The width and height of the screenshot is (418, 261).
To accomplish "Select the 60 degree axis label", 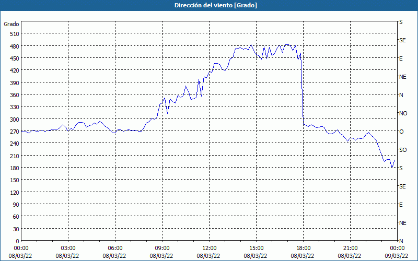I will coord(16,217).
